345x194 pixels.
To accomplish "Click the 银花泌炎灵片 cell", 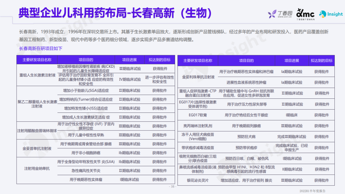I will (198, 180).
